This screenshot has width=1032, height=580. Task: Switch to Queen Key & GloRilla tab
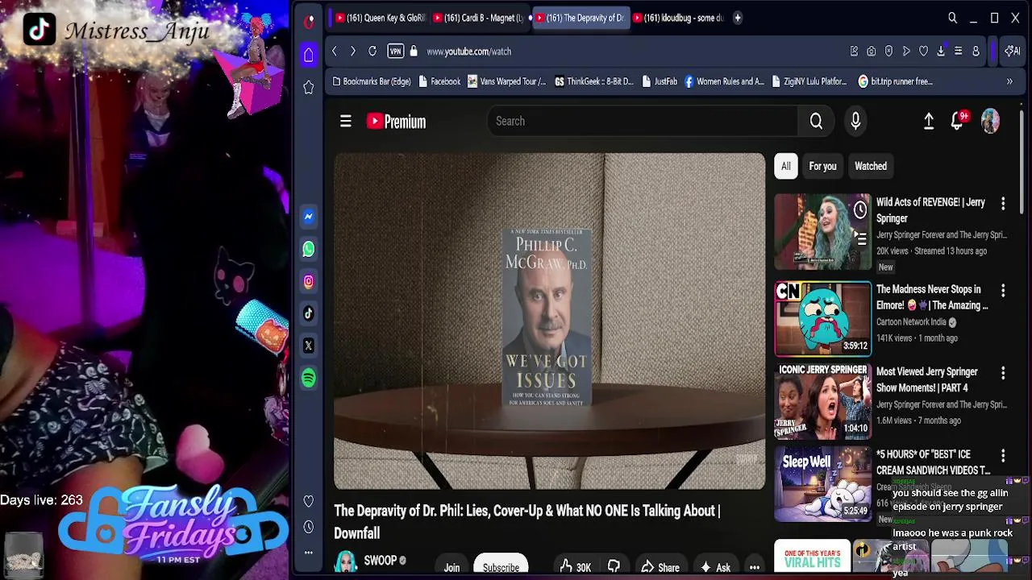click(379, 18)
